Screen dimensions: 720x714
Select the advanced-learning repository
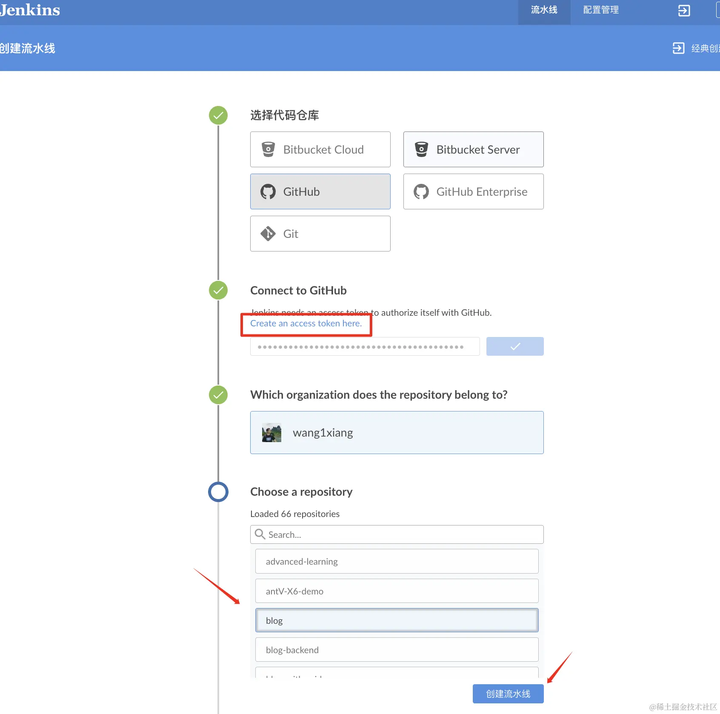point(397,561)
